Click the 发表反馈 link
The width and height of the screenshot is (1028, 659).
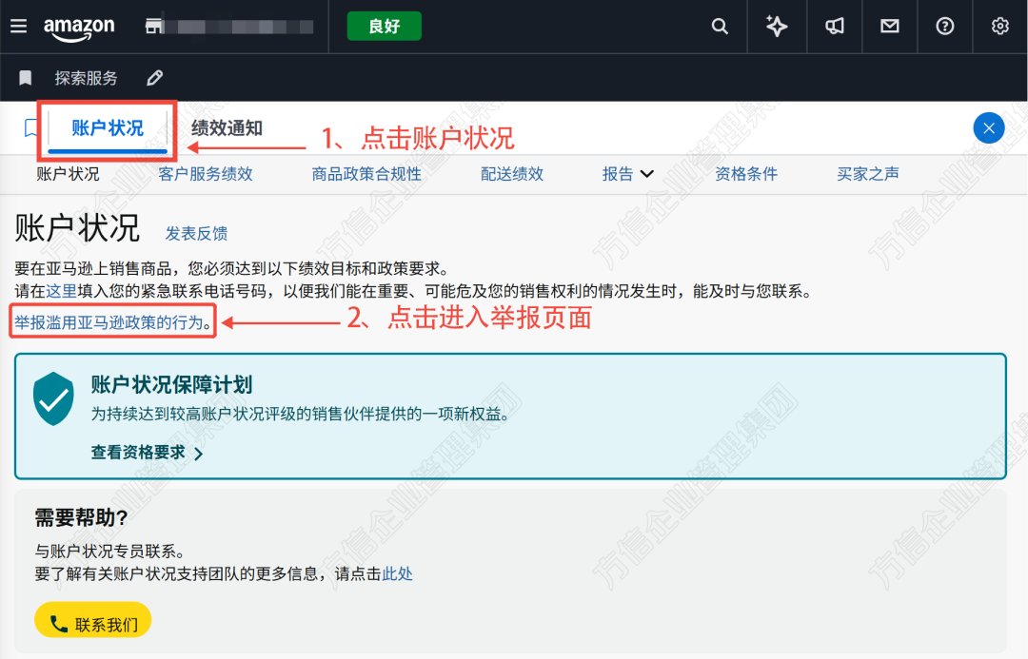tap(196, 233)
